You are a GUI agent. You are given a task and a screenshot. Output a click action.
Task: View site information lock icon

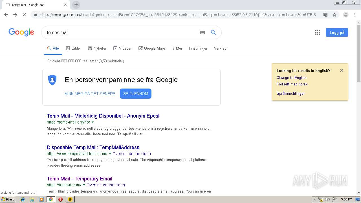coord(36,15)
